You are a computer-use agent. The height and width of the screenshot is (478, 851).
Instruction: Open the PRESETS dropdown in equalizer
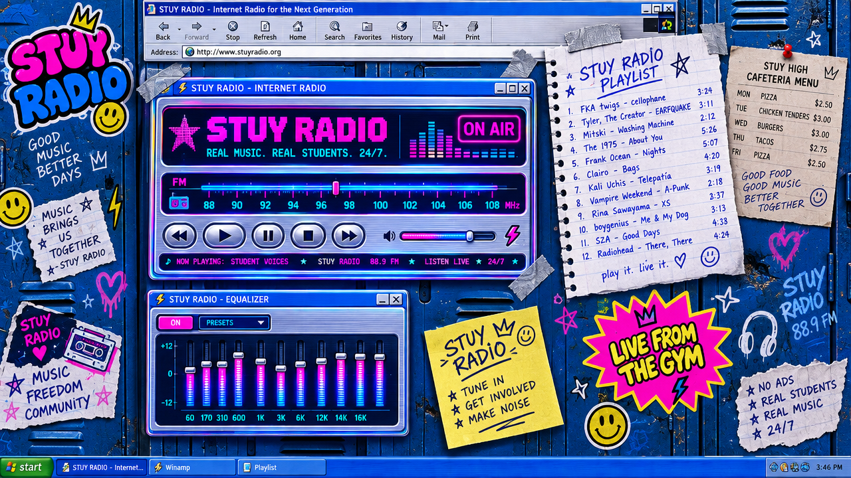pos(235,323)
